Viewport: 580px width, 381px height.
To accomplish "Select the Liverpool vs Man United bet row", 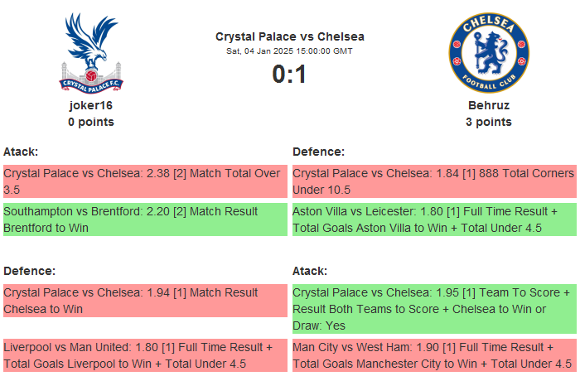I will [145, 355].
